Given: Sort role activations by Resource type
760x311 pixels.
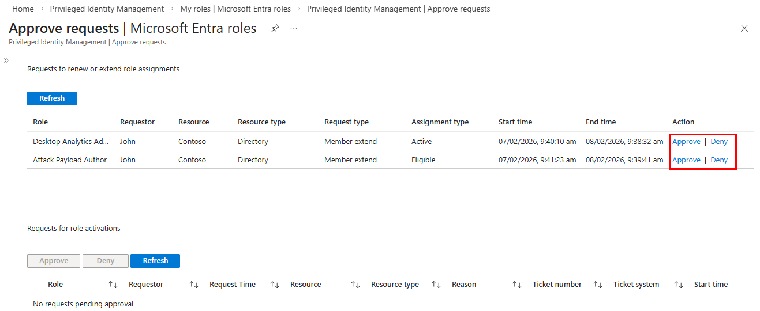Looking at the screenshot, I should click(x=436, y=285).
